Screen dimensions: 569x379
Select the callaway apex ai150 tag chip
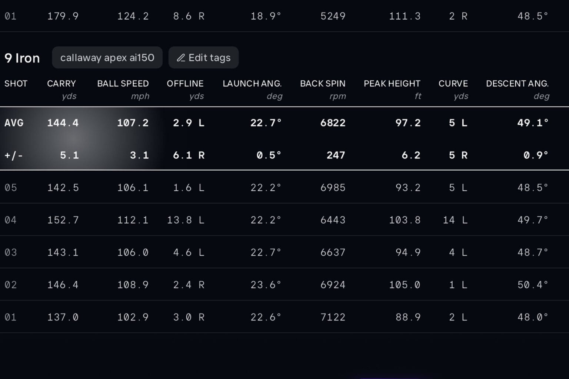107,58
